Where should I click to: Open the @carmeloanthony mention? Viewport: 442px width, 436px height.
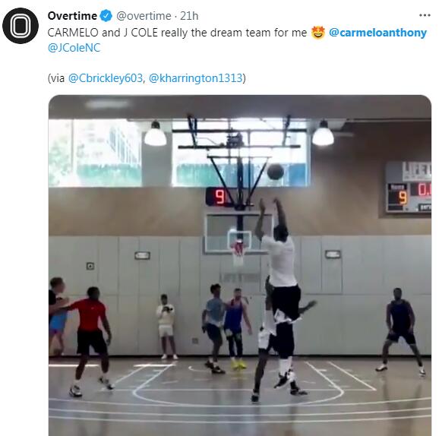[x=377, y=33]
